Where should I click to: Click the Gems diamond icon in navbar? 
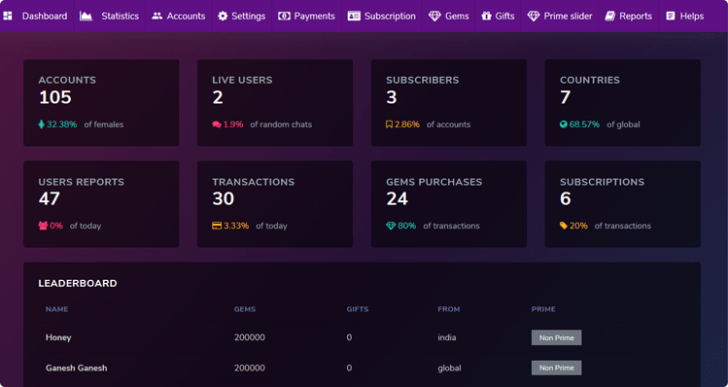(x=434, y=17)
